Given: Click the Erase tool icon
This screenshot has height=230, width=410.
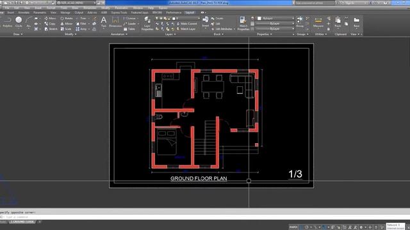Looking at the screenshot, I should click(x=94, y=19).
